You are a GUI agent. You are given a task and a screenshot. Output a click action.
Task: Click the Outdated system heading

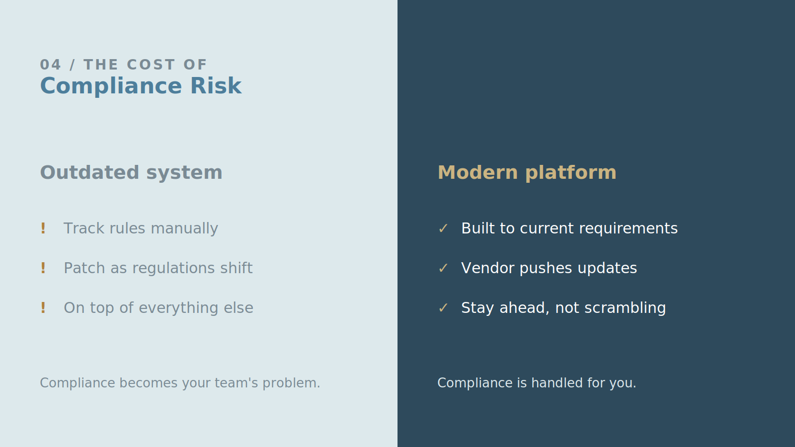[131, 172]
